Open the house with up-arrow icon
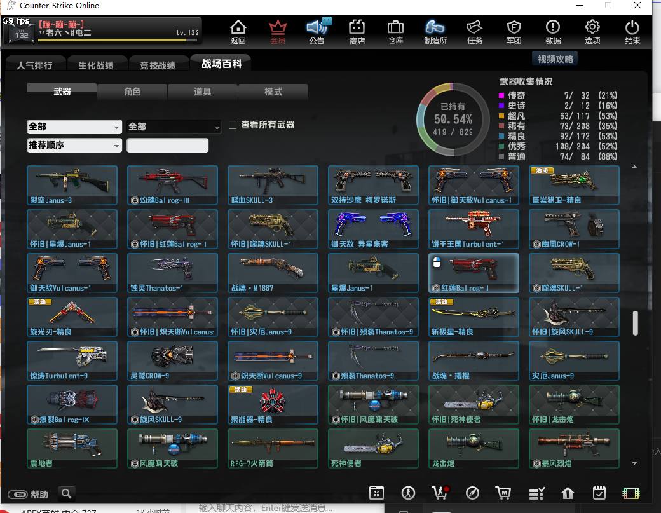 pos(568,493)
